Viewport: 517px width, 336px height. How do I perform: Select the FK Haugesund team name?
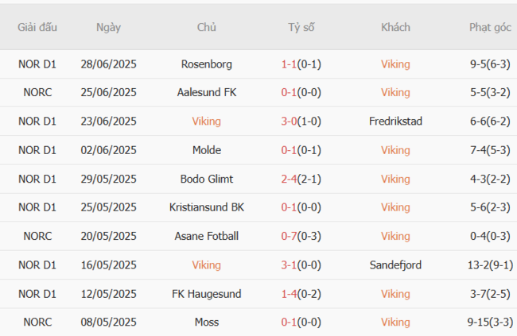point(207,293)
